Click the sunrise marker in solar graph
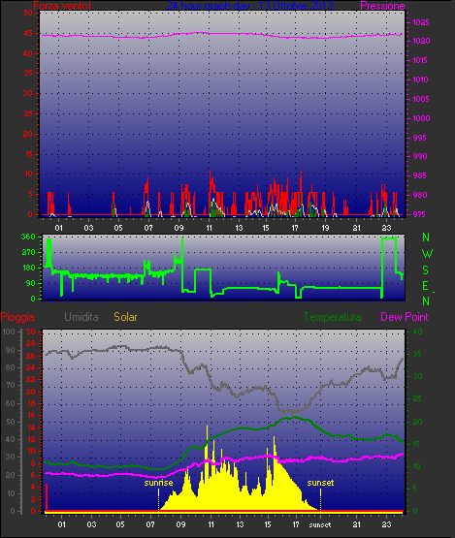 [x=158, y=483]
